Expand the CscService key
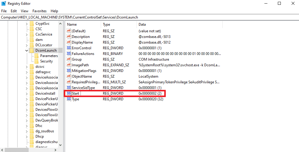The height and width of the screenshot is (152, 299). [x=27, y=34]
